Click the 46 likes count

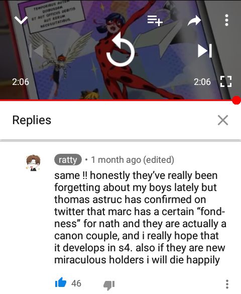point(76,283)
